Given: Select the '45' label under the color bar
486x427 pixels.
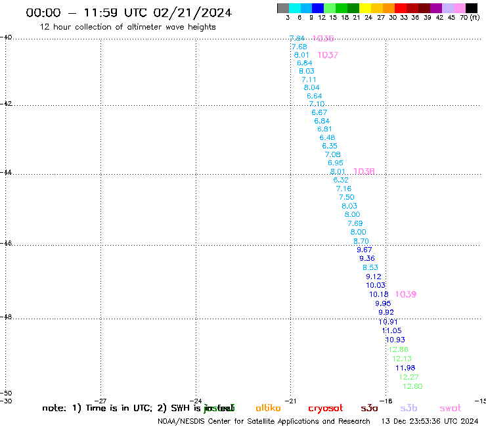Looking at the screenshot, I should point(451,18).
